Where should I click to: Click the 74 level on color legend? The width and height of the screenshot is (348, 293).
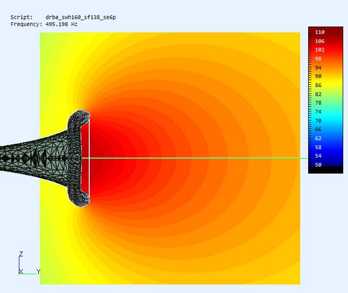(318, 111)
